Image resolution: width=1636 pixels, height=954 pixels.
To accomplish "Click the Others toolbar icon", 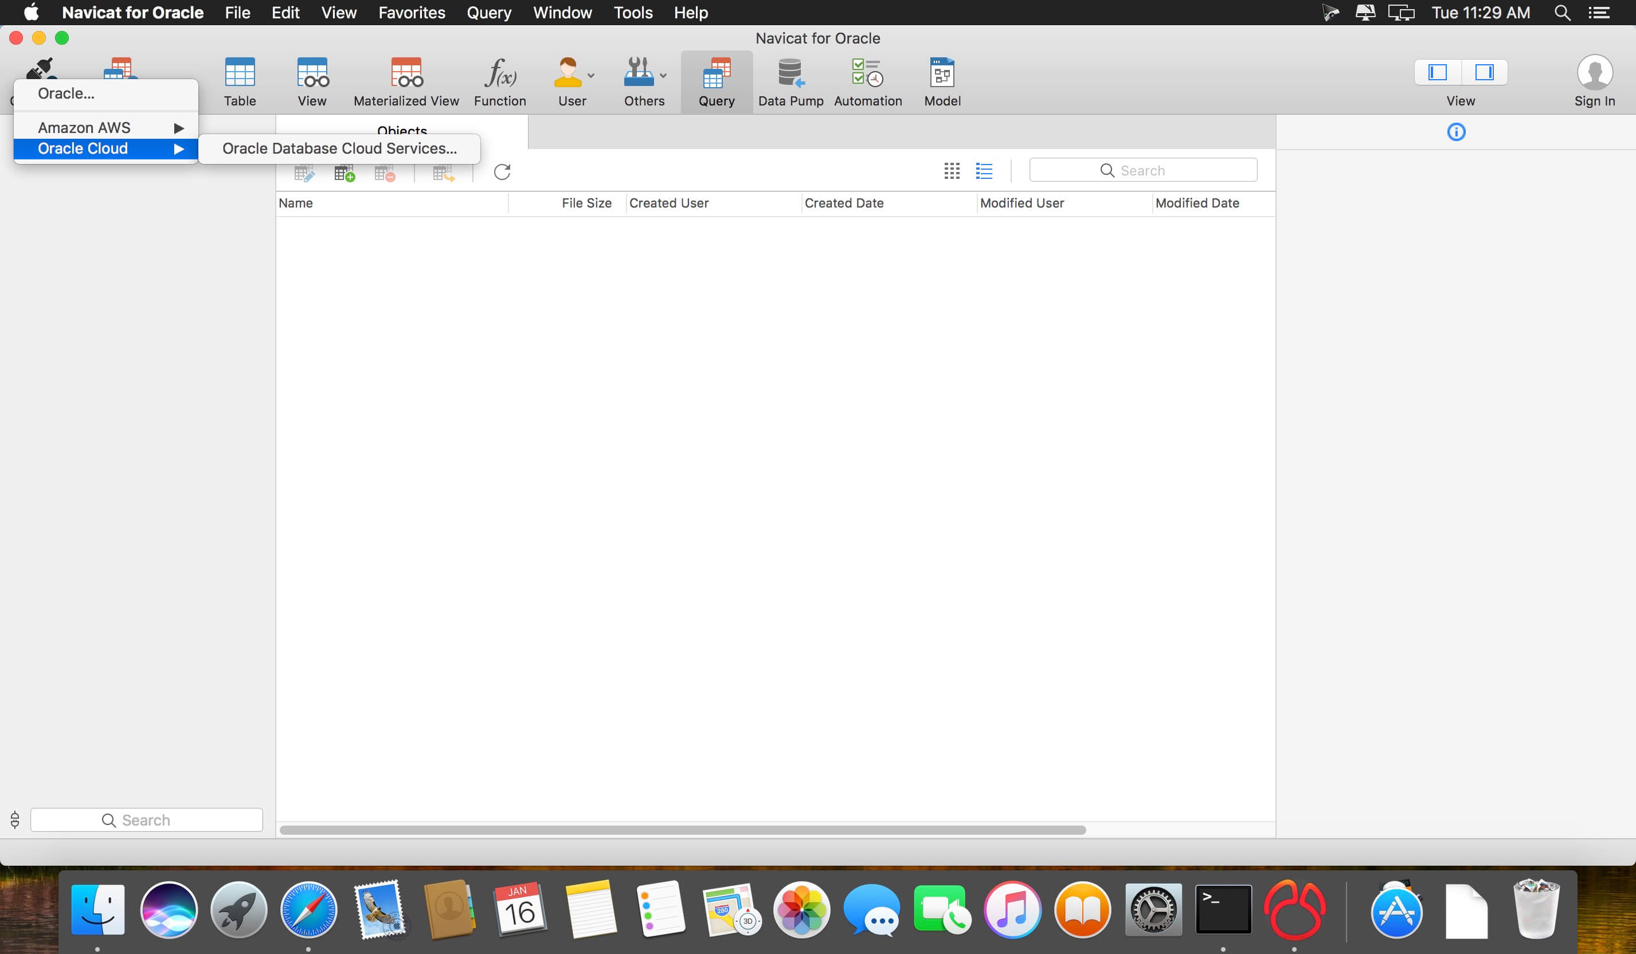I will pyautogui.click(x=639, y=73).
